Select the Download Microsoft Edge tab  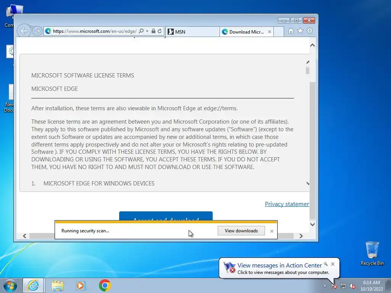point(246,32)
